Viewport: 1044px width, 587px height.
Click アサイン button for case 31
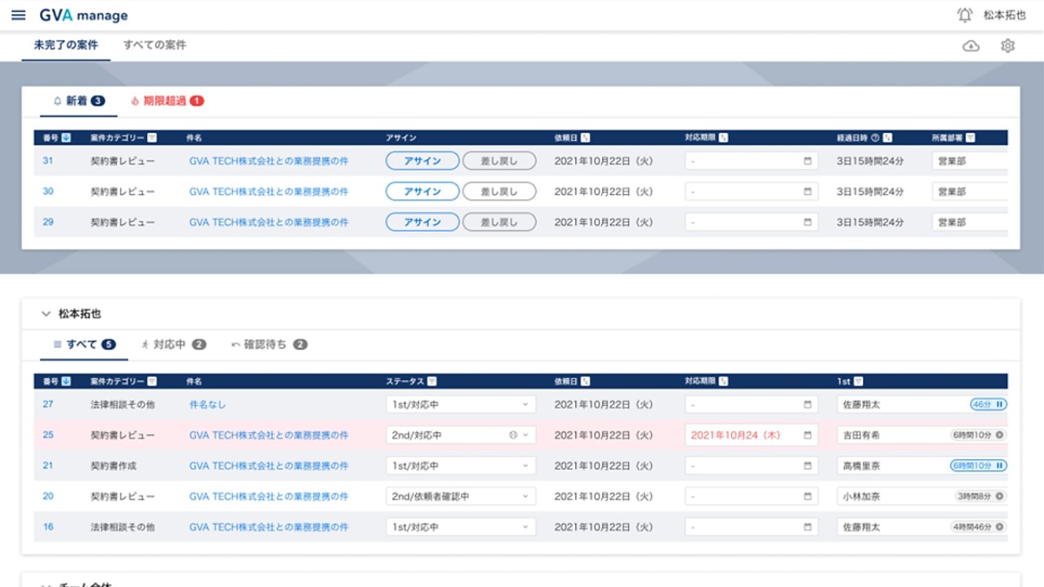[x=422, y=161]
